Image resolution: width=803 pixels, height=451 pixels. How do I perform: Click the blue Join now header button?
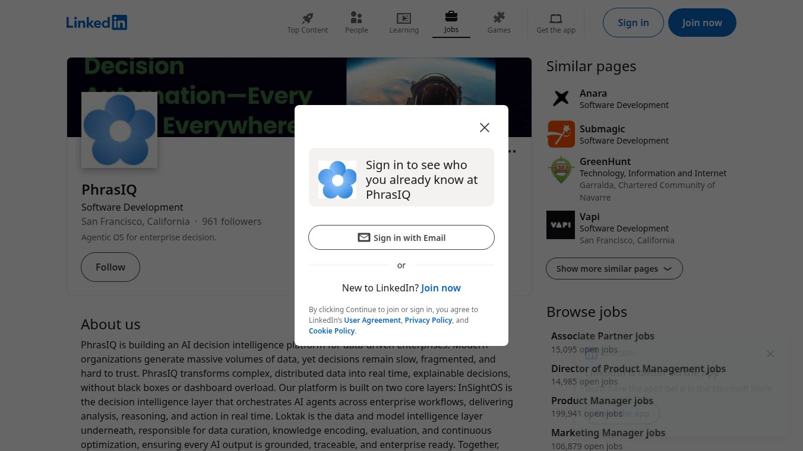click(702, 23)
